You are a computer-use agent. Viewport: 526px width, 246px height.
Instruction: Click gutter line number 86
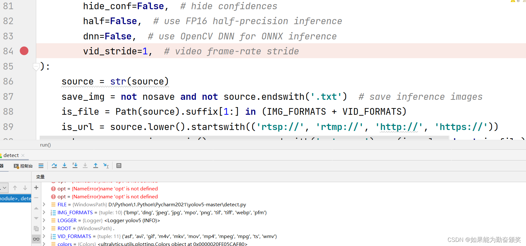8,81
